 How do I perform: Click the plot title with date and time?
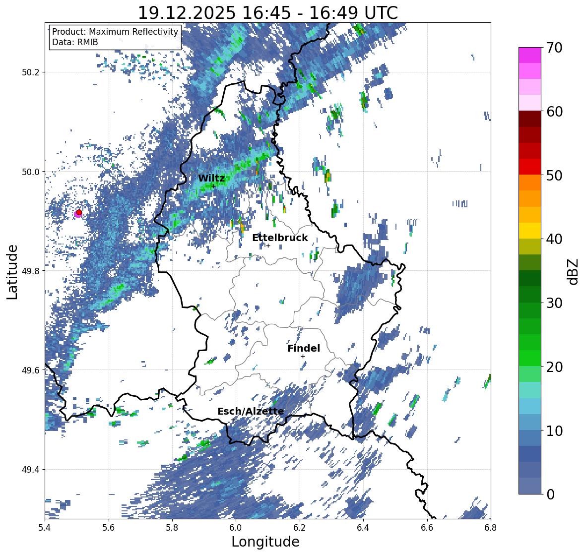click(268, 13)
